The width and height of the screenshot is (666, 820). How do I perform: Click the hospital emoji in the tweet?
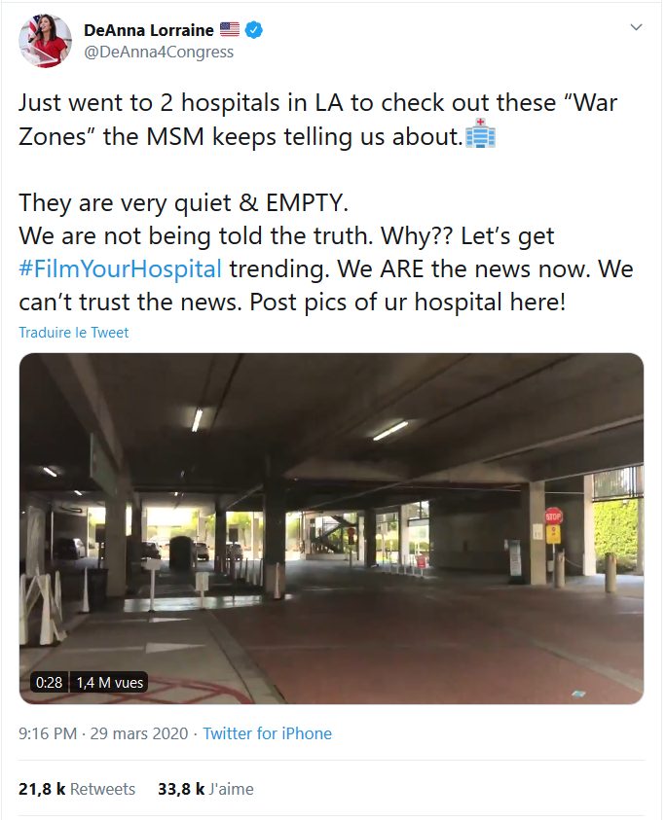pos(480,133)
